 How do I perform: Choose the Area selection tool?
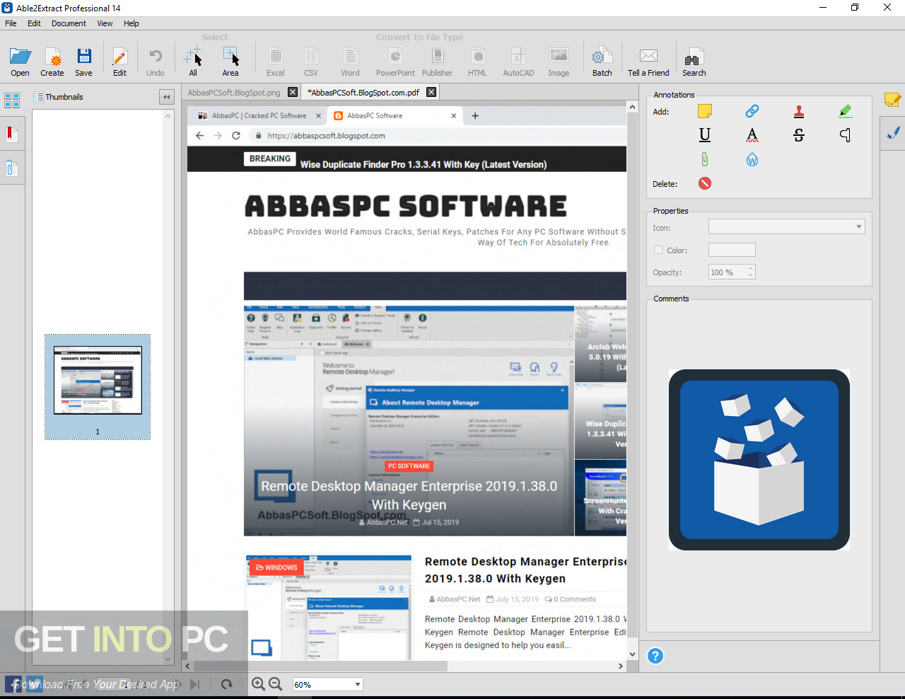(230, 57)
